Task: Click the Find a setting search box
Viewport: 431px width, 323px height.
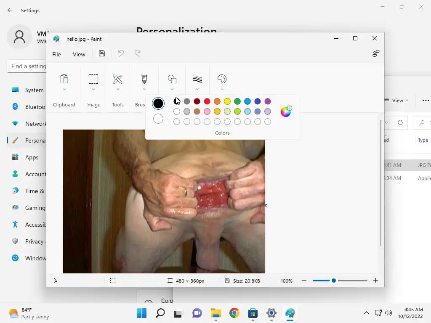Action: point(27,66)
